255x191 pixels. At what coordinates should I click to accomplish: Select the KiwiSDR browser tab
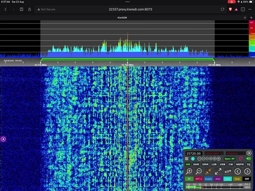122,18
